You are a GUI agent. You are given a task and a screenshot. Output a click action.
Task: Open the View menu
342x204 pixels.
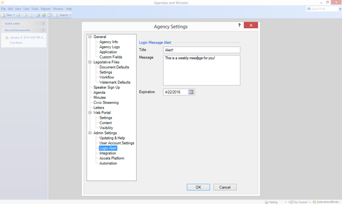18,9
